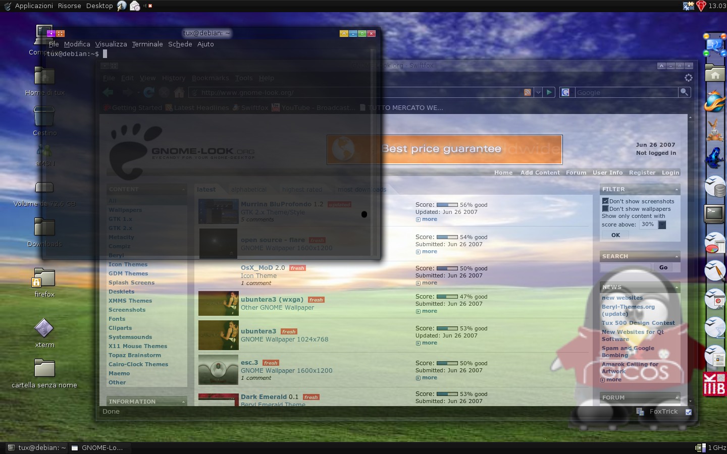Viewport: 727px width, 454px height.
Task: Open the Terminale menu in the terminal
Action: click(x=147, y=44)
